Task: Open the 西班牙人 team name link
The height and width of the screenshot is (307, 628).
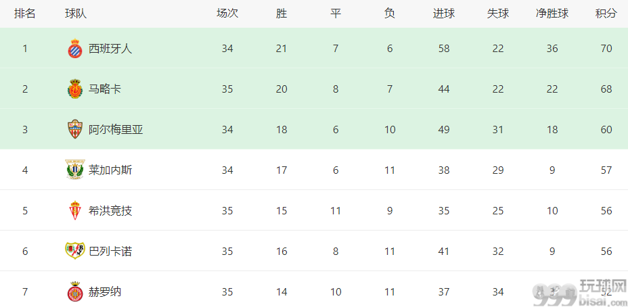Action: 110,49
